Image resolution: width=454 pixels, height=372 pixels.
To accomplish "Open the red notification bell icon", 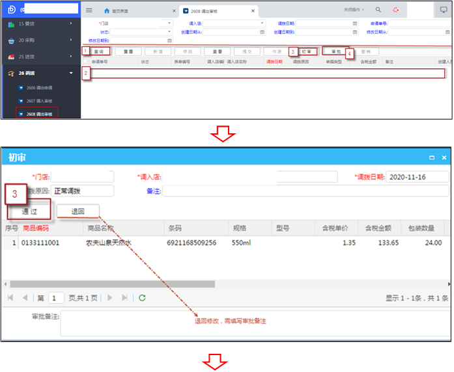I will tap(396, 10).
